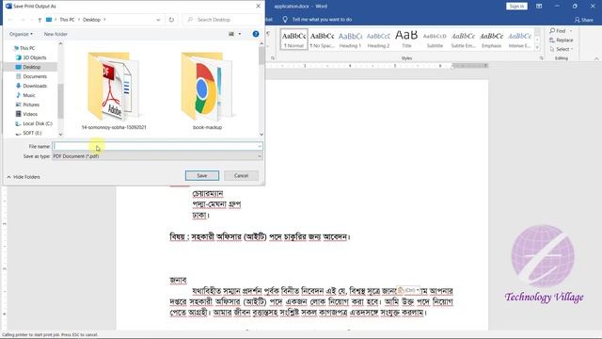Open Local Disk (C:) in navigation pane
602x339 pixels.
click(38, 123)
